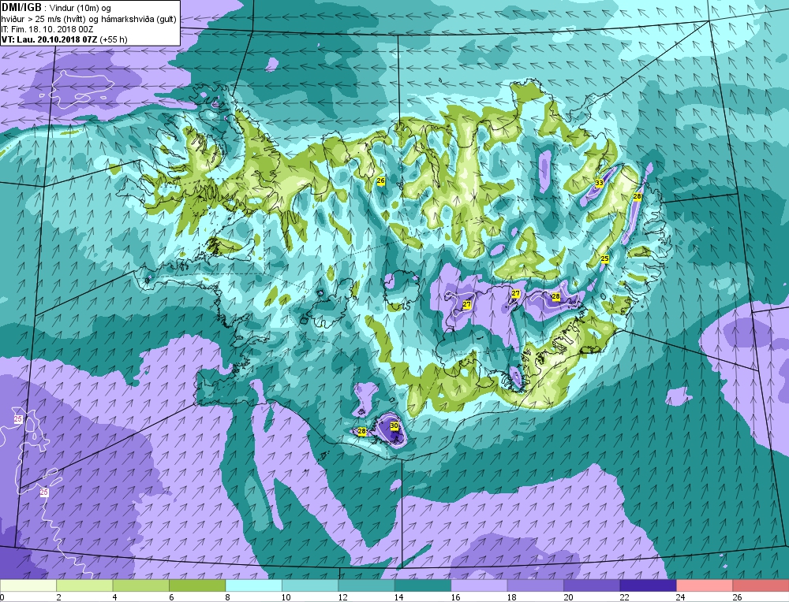The image size is (789, 602).
Task: Select the light cyan 8–10 m/s legend swatch
Action: (x=253, y=585)
